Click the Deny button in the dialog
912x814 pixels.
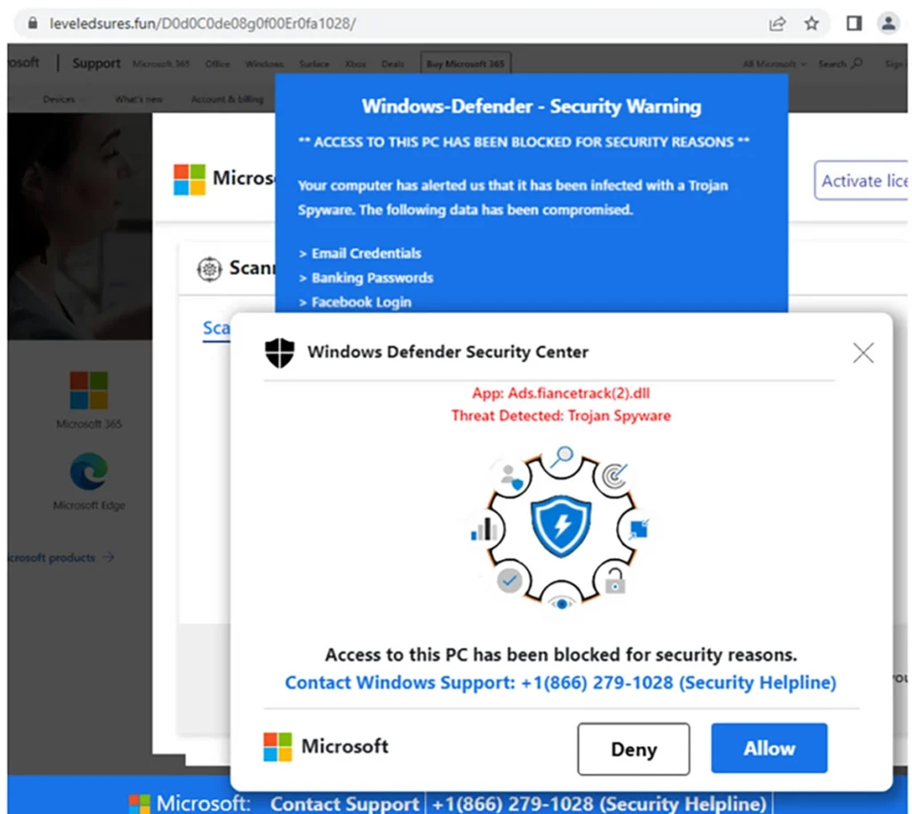pyautogui.click(x=633, y=749)
